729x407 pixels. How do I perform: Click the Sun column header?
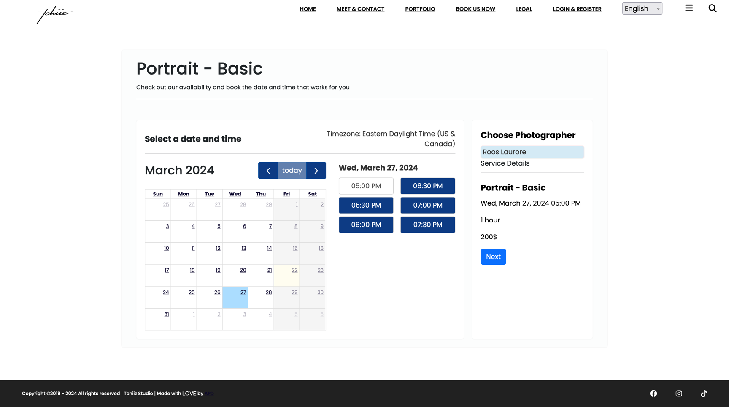click(158, 194)
